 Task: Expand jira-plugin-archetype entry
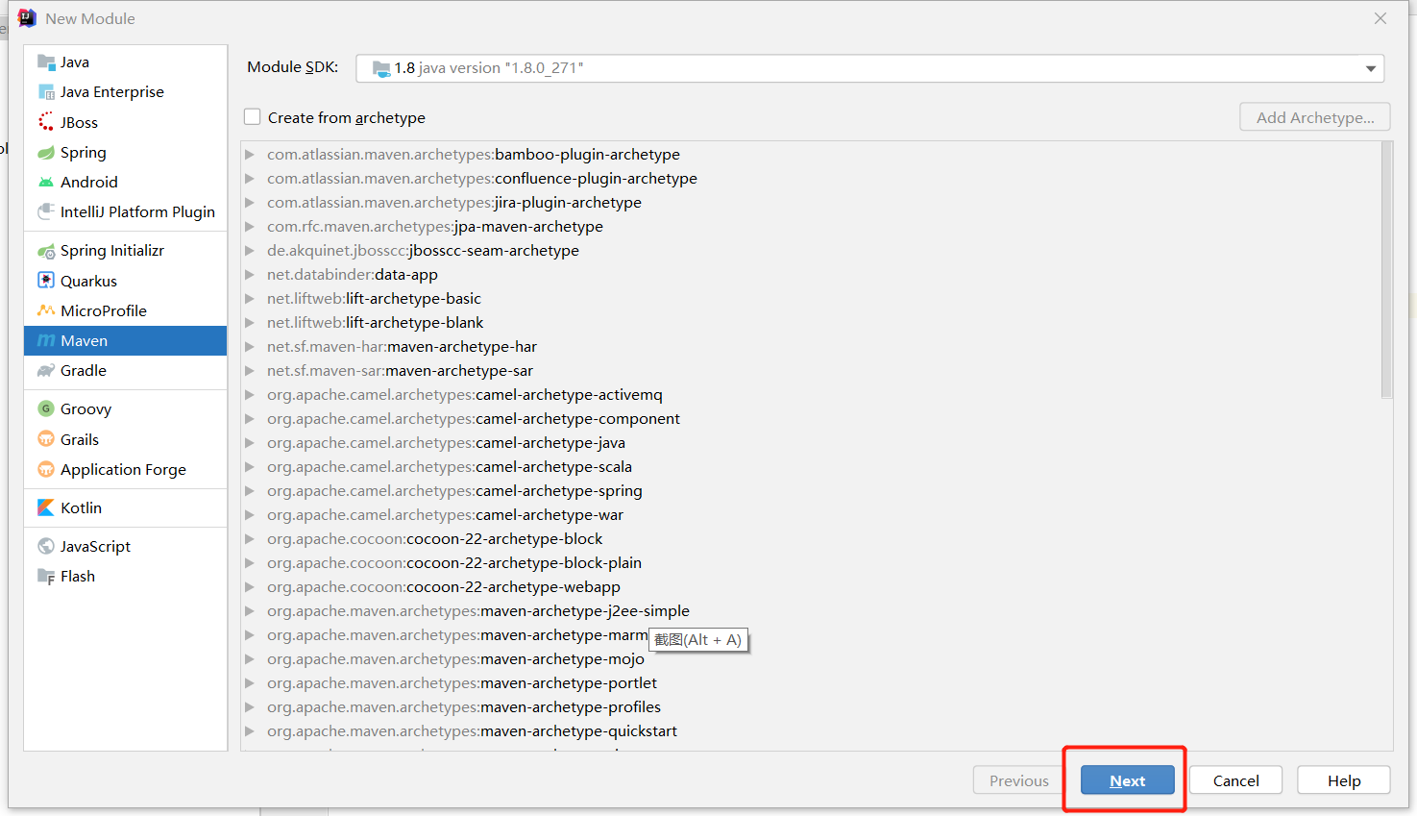(x=250, y=203)
